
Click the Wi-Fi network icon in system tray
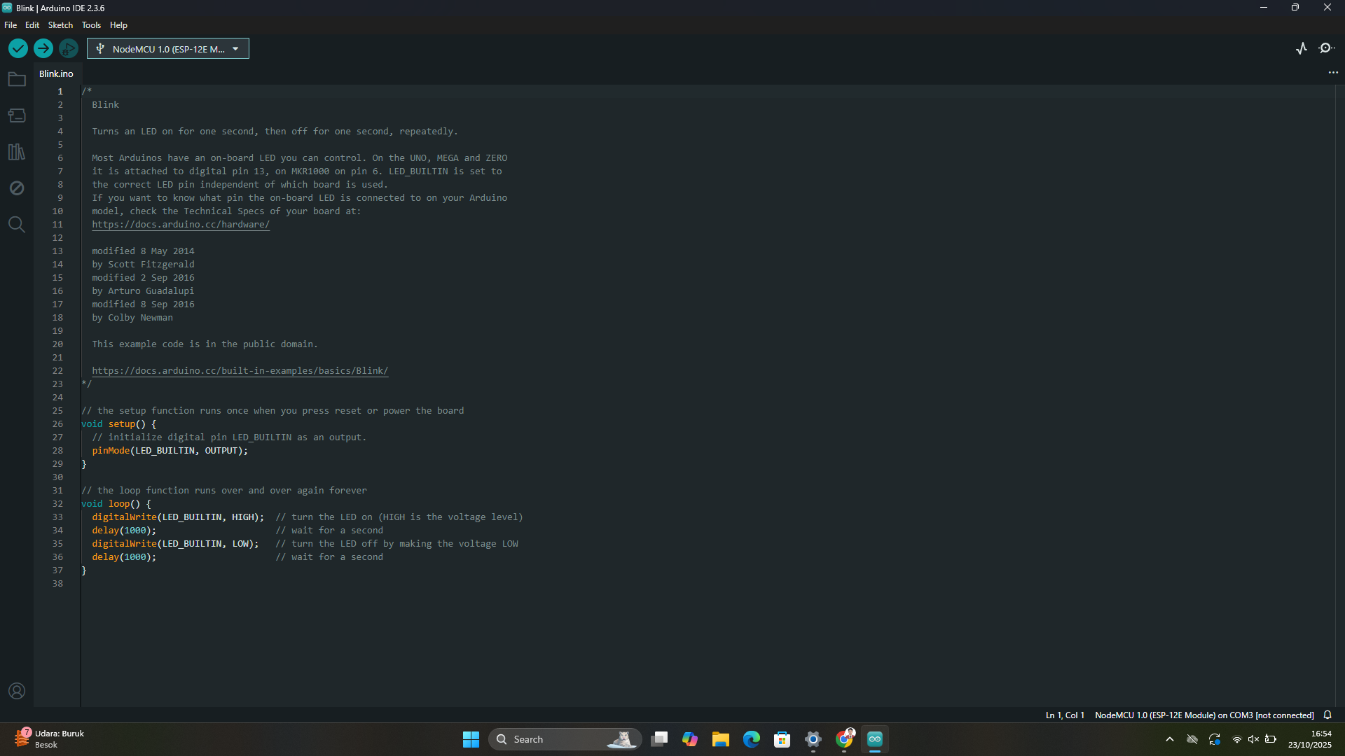1237,739
